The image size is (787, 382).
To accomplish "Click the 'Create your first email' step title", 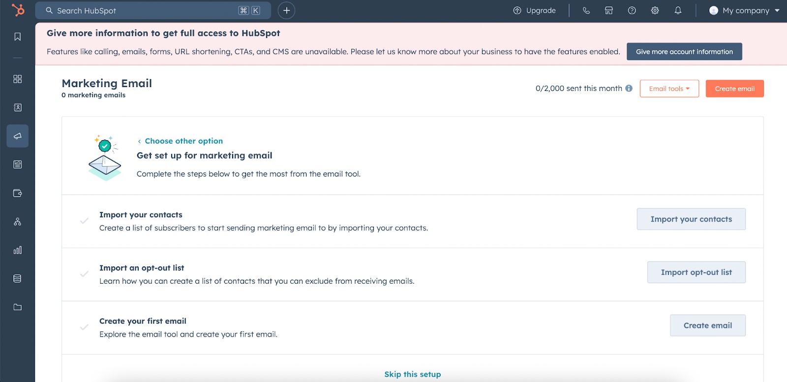I will coord(143,321).
